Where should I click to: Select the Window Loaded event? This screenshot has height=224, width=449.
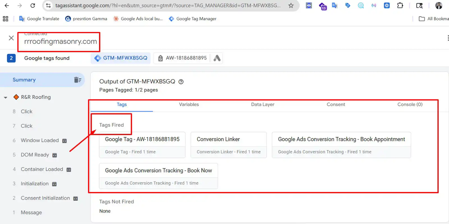[40, 141]
